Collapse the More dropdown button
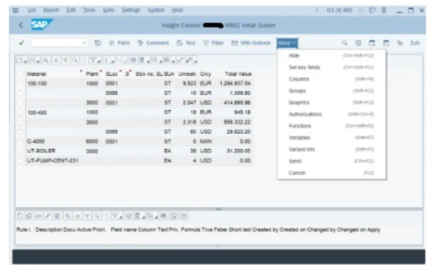The width and height of the screenshot is (438, 269). pos(287,43)
